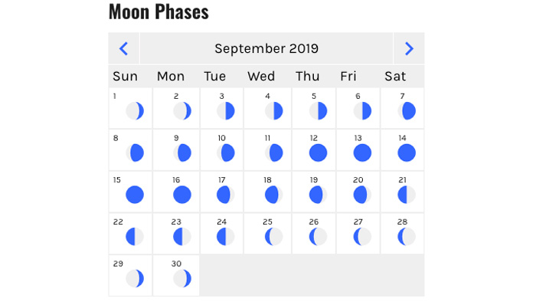
Task: Click the half moon icon on September 5
Action: (318, 111)
